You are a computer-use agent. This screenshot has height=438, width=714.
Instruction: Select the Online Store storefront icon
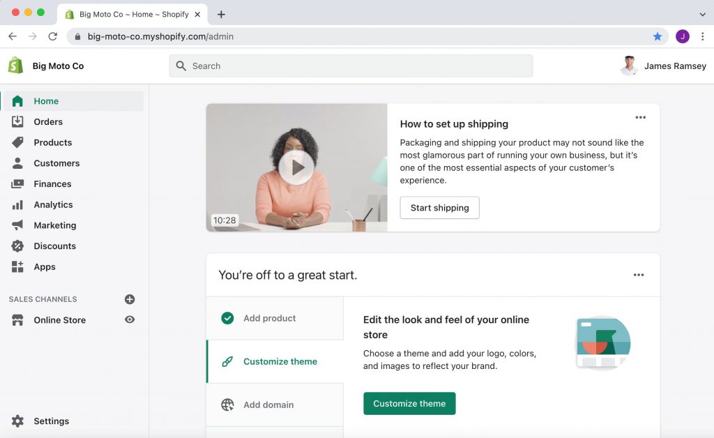tap(17, 320)
